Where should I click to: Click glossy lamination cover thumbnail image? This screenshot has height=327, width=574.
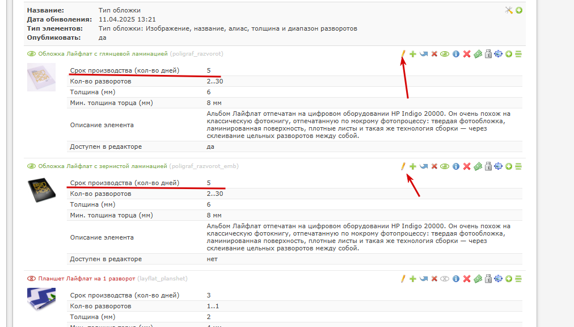tap(41, 77)
